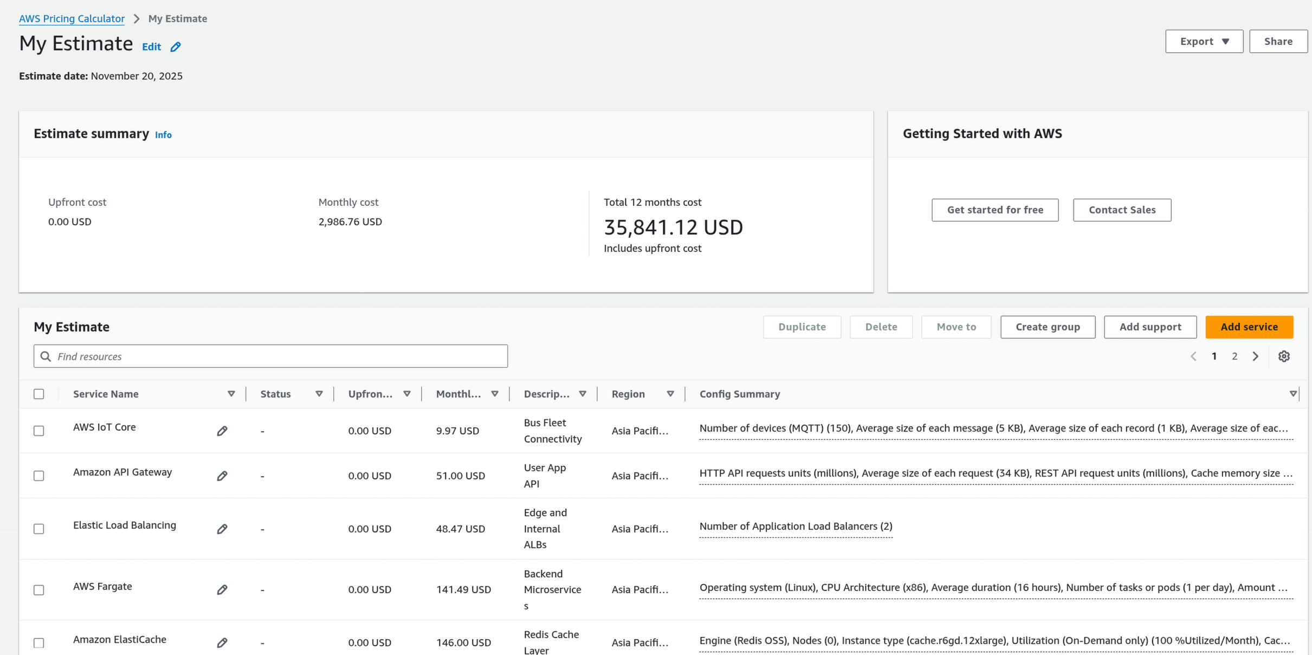
Task: Click the orange Add service button
Action: (x=1249, y=327)
